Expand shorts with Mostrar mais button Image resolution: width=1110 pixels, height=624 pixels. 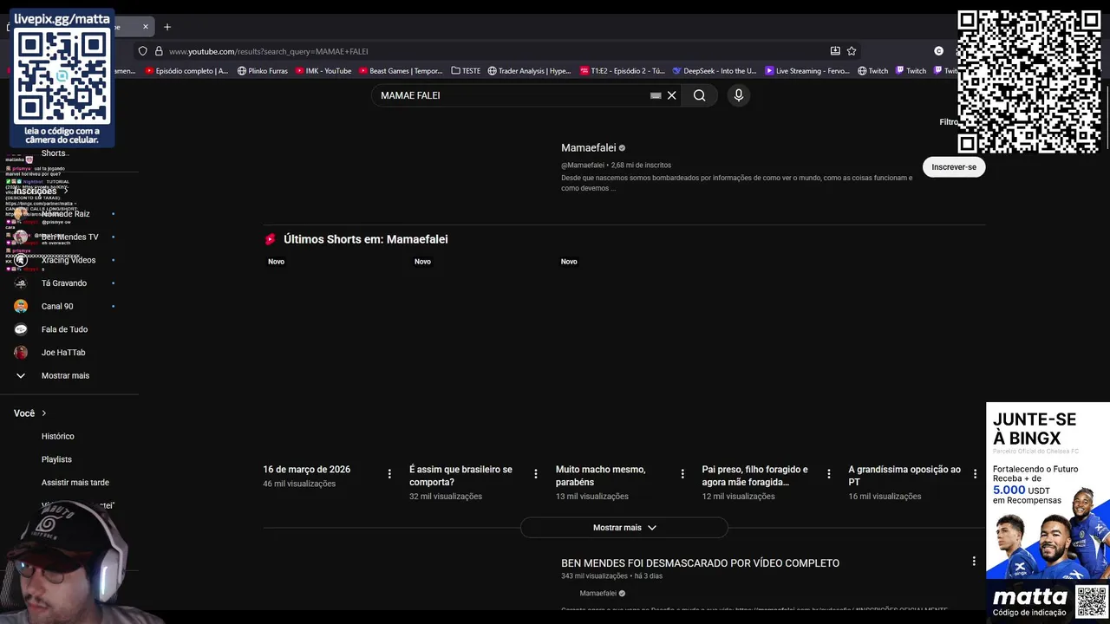(624, 528)
